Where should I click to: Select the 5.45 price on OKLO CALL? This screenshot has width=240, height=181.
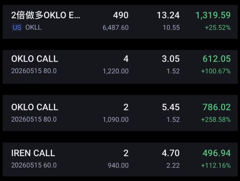171,107
